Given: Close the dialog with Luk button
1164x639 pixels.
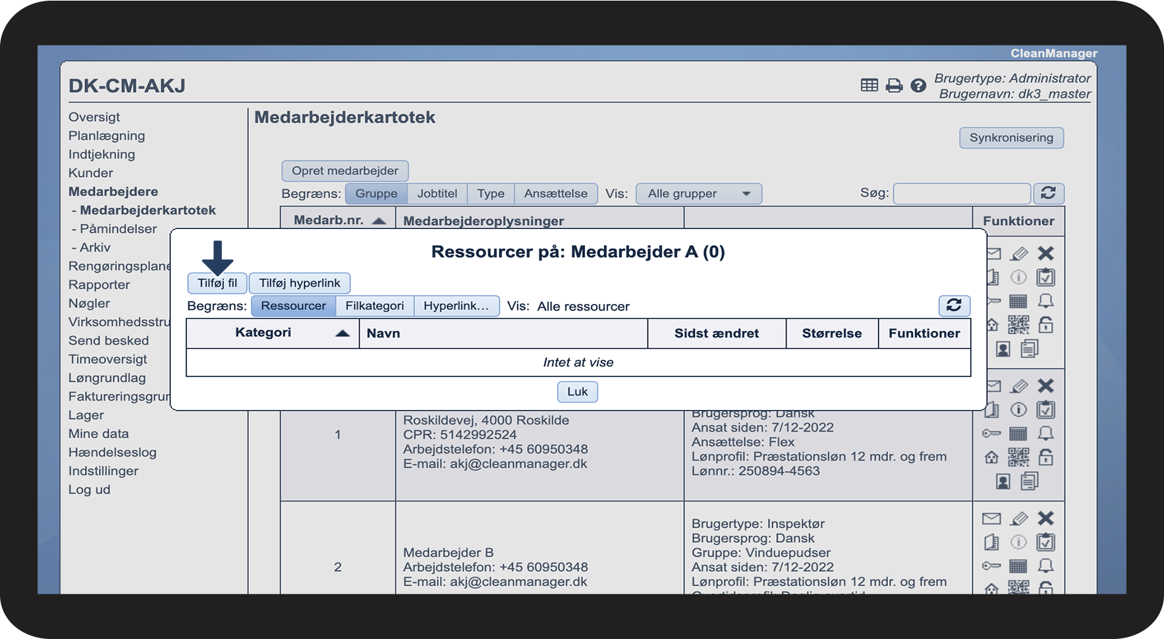Looking at the screenshot, I should pos(577,392).
